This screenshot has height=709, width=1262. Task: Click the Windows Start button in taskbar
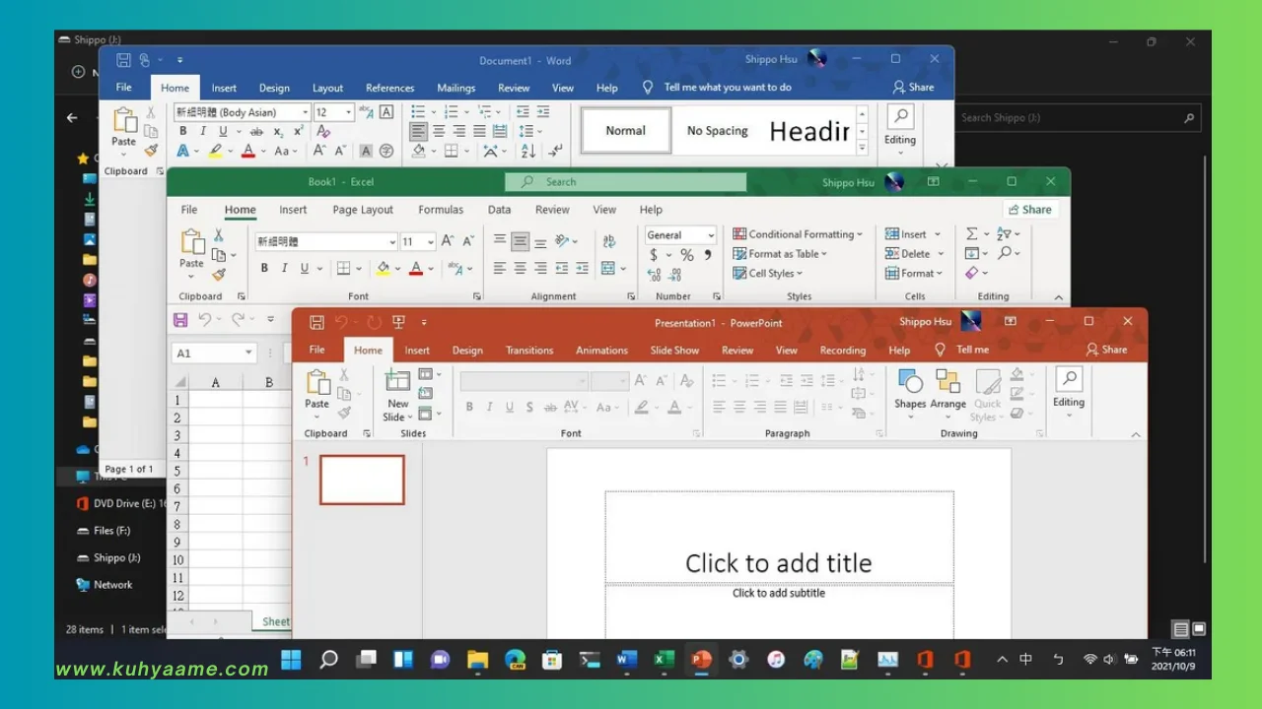point(291,660)
